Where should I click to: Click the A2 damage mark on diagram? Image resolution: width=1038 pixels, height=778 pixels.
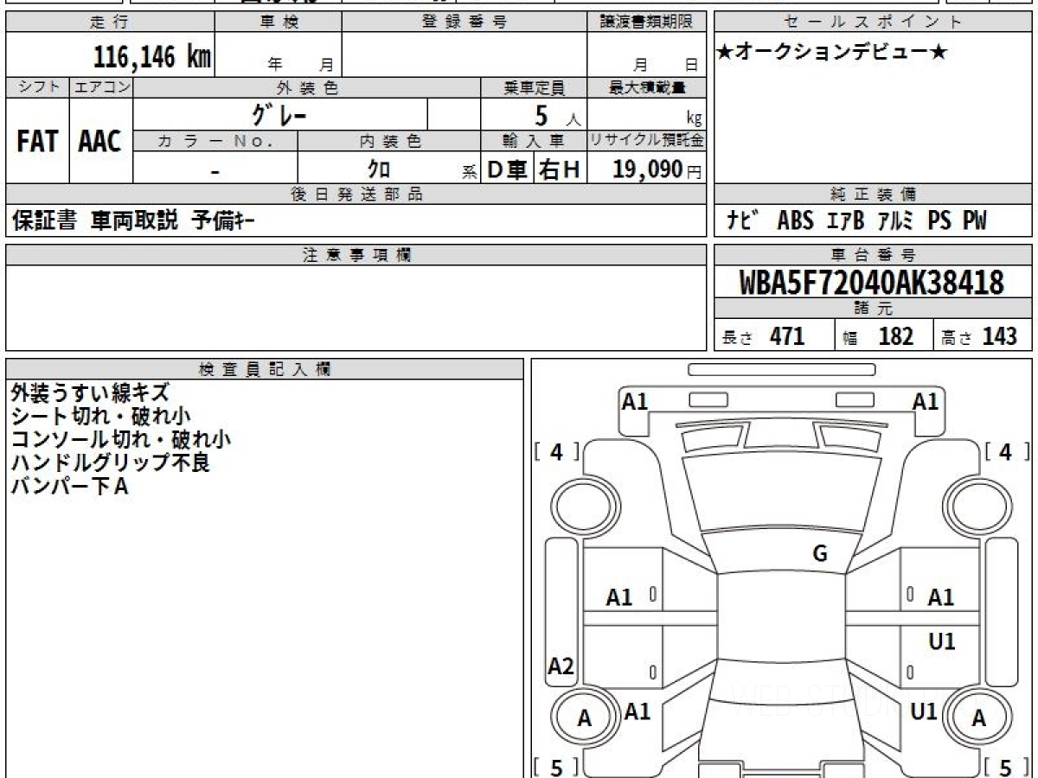(561, 666)
